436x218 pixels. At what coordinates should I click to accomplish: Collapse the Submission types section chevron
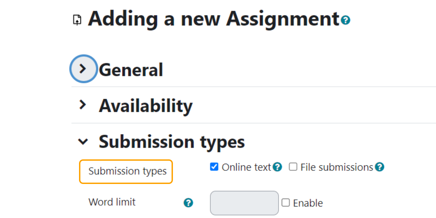83,142
